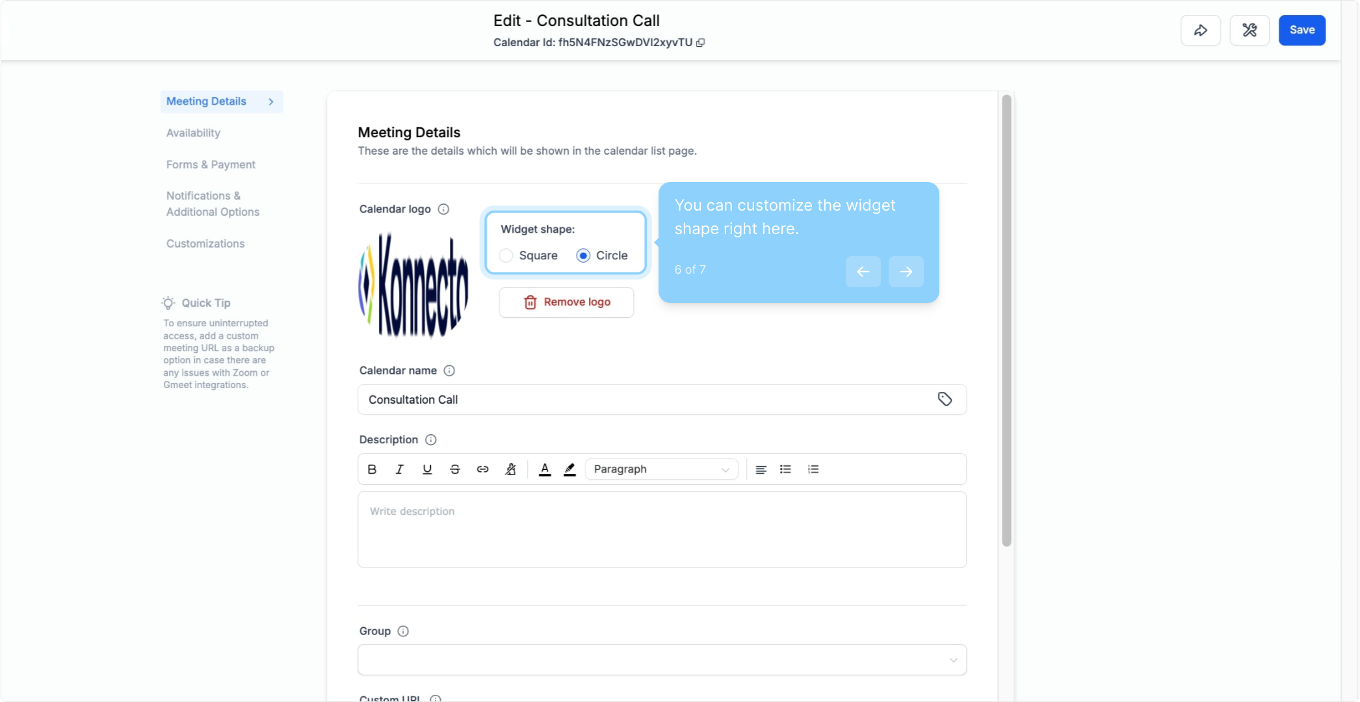1360x702 pixels.
Task: Insert a link in the description
Action: 482,469
